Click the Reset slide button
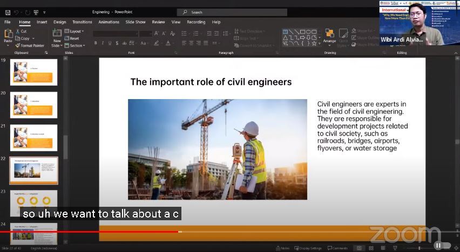 pos(72,38)
